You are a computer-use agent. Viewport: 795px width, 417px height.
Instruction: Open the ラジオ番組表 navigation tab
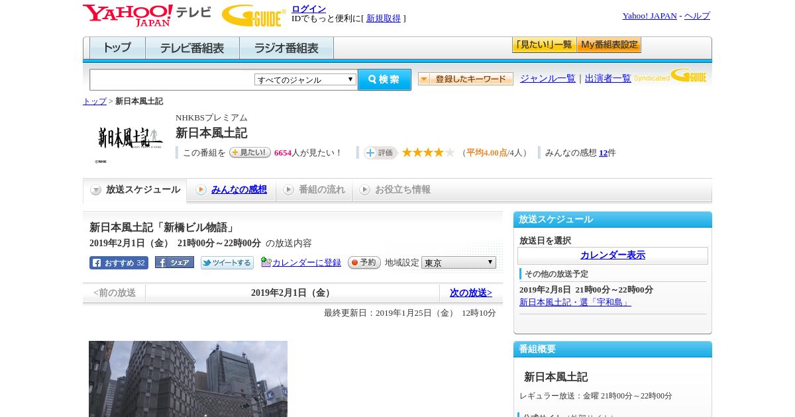[286, 48]
